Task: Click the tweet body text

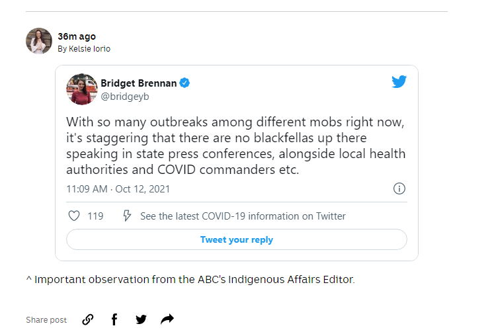Action: [235, 145]
